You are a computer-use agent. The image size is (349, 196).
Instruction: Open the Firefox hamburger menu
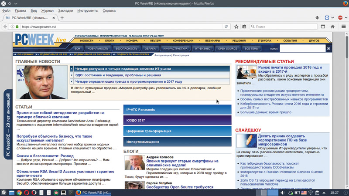(x=343, y=27)
